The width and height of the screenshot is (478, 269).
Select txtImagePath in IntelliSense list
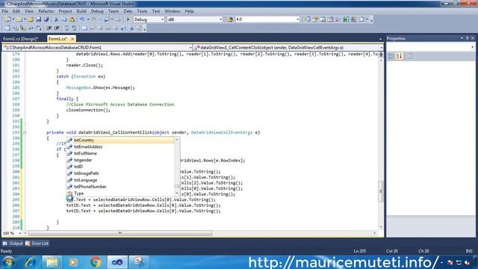(120, 173)
